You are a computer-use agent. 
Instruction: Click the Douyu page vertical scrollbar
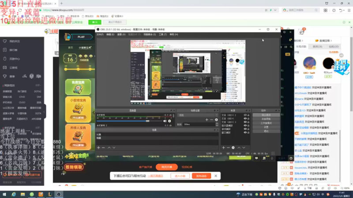point(351,74)
